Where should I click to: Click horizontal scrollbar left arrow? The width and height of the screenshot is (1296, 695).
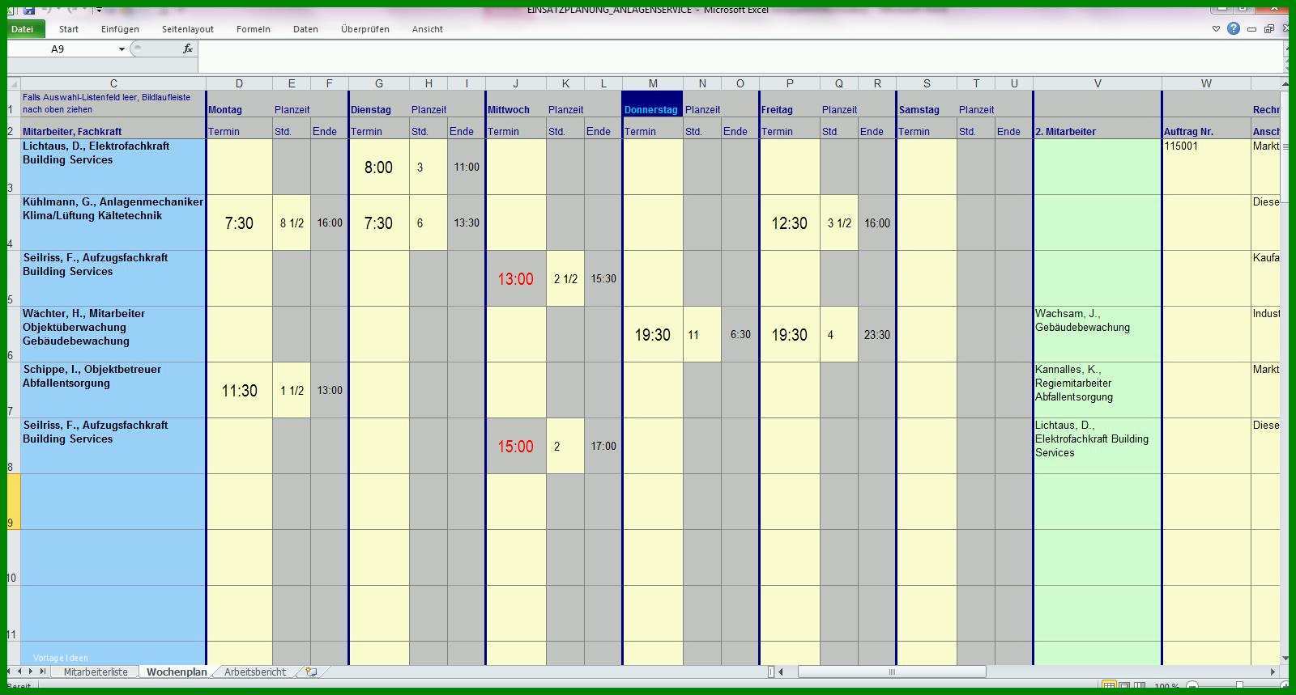tap(781, 672)
